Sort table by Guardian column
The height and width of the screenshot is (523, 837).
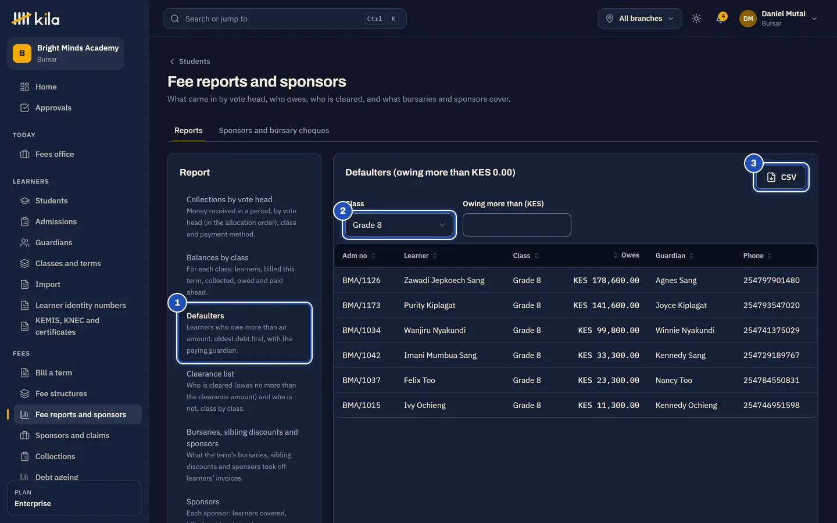click(674, 256)
